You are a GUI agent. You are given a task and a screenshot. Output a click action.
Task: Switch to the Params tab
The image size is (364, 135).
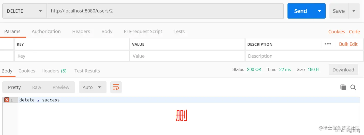click(12, 32)
